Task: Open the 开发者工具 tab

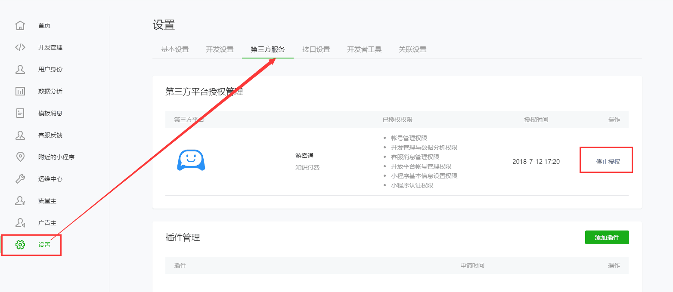Action: coord(364,49)
